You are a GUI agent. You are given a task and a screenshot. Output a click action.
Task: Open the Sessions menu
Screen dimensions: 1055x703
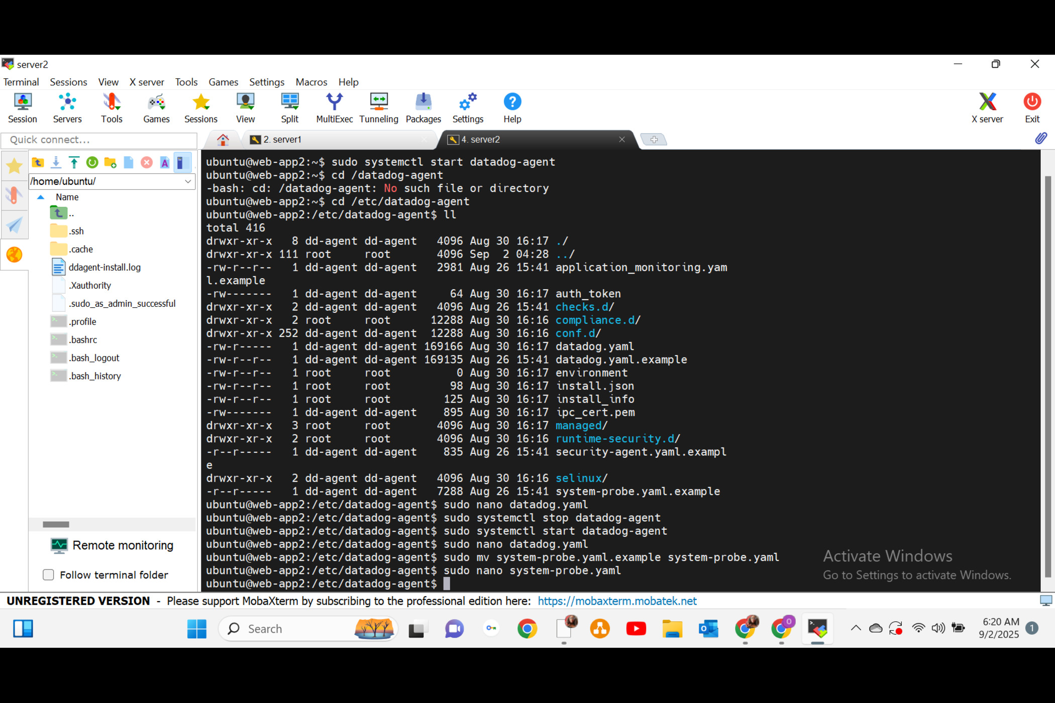(x=68, y=82)
